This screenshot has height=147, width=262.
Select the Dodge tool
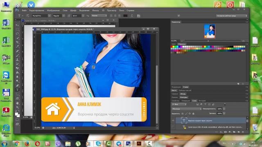17,81
